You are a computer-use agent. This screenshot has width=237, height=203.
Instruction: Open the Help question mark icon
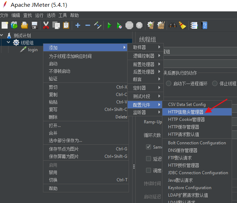[x=204, y=25]
